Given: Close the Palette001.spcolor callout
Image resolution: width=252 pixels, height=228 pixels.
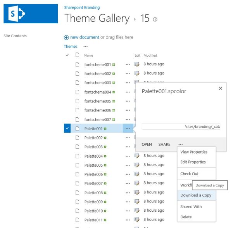Looking at the screenshot, I should pyautogui.click(x=221, y=89).
